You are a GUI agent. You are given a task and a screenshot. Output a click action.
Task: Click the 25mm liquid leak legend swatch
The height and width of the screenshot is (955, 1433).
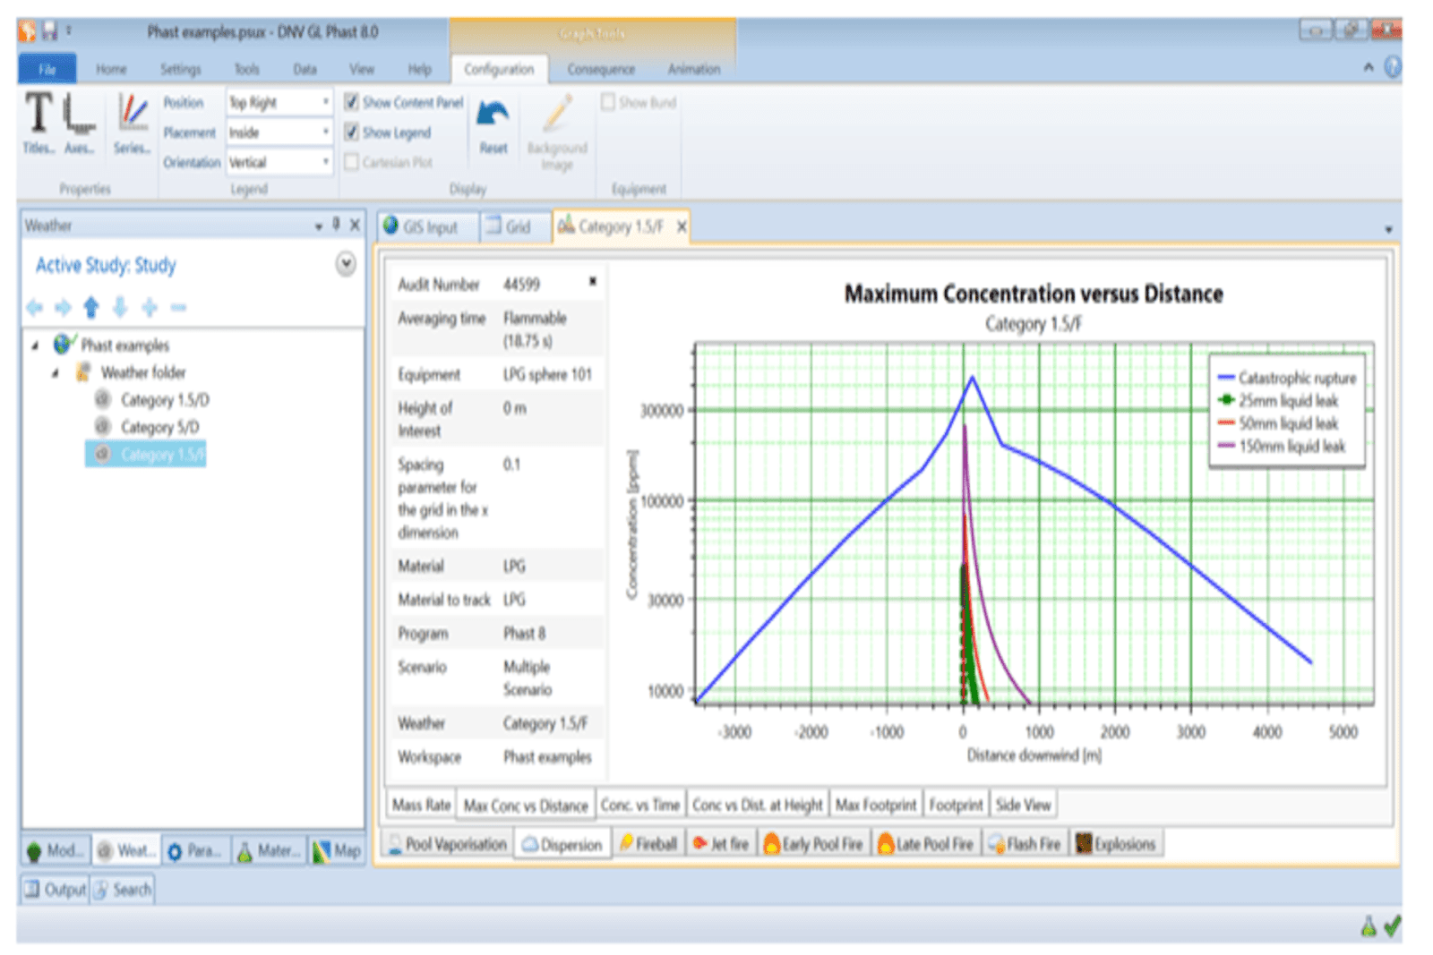pos(1225,400)
